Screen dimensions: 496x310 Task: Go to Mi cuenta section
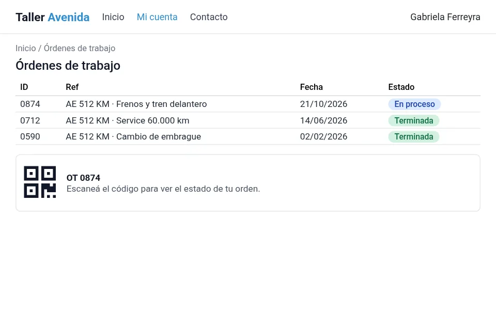tap(157, 17)
